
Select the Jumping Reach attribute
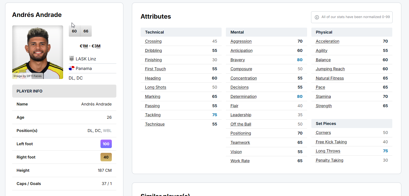tap(330, 69)
